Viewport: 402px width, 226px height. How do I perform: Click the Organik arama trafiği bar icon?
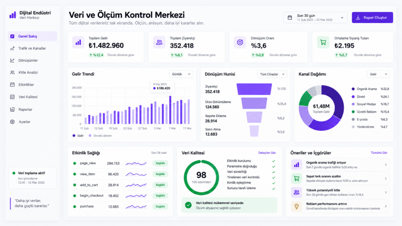coord(296,165)
